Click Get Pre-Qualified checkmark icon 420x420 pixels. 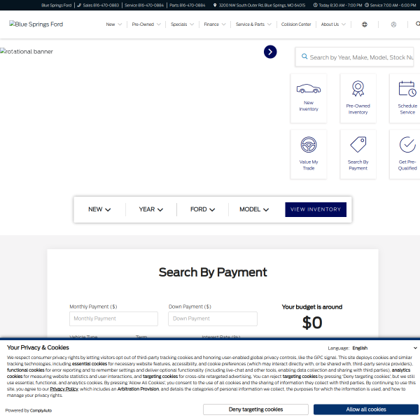pos(407,145)
